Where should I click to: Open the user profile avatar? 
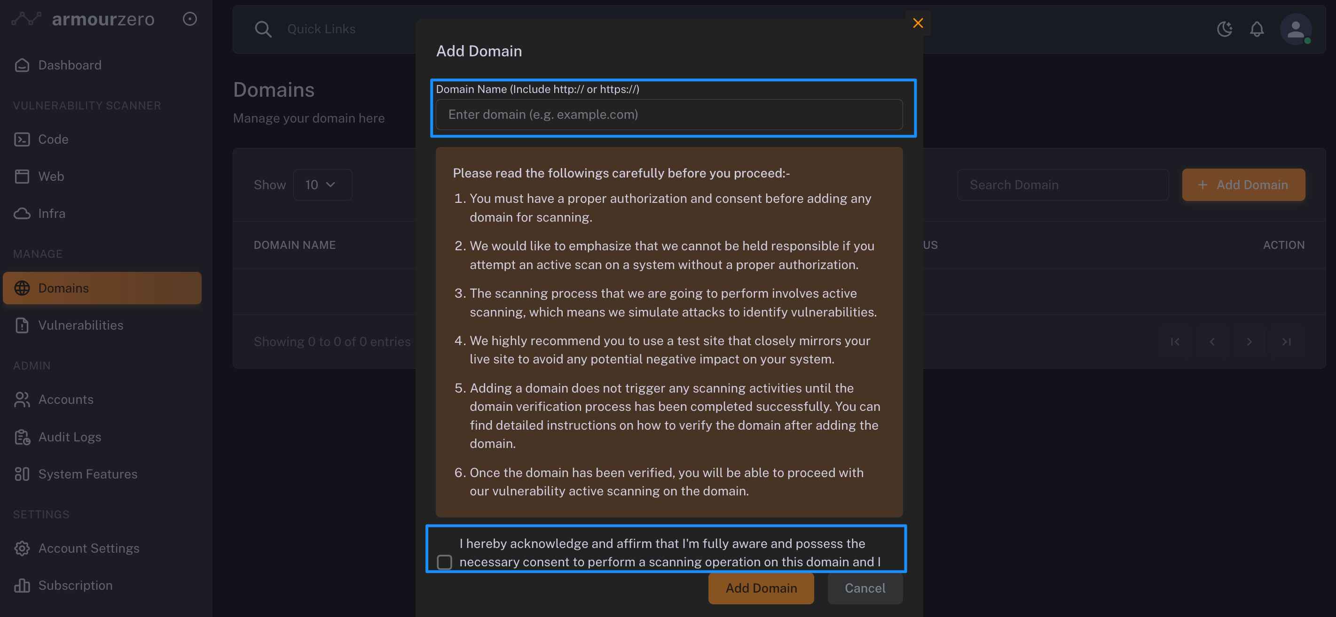1296,29
